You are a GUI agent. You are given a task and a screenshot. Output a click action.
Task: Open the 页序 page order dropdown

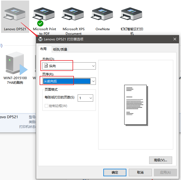pyautogui.click(x=69, y=81)
